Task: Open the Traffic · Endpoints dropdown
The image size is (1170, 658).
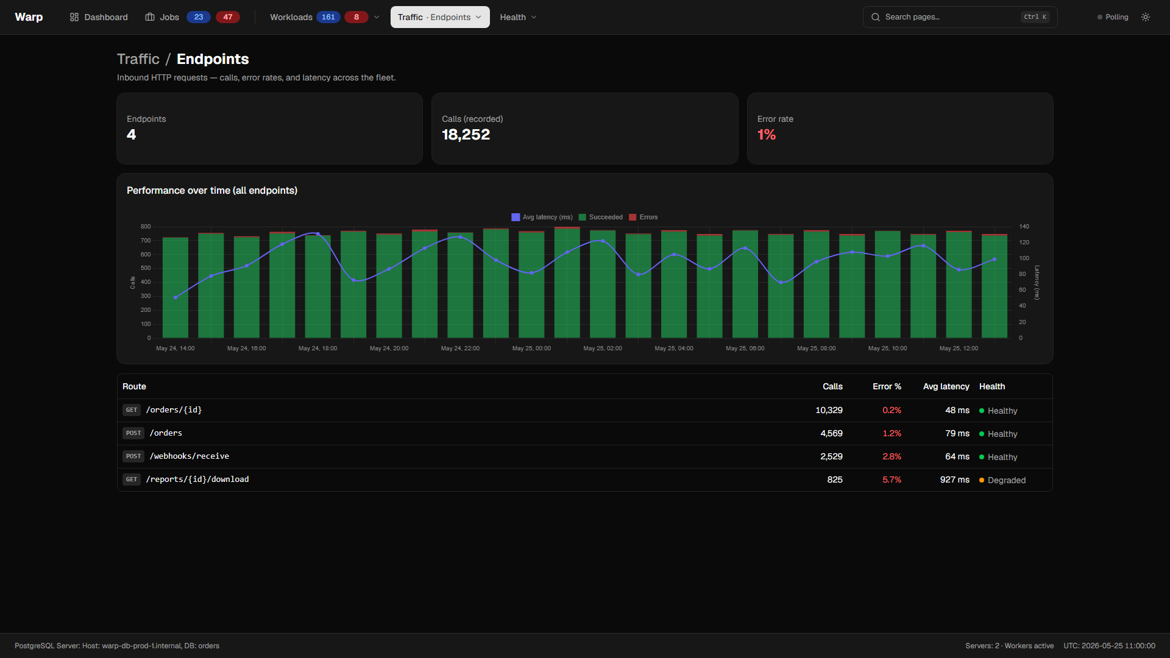Action: 440,17
